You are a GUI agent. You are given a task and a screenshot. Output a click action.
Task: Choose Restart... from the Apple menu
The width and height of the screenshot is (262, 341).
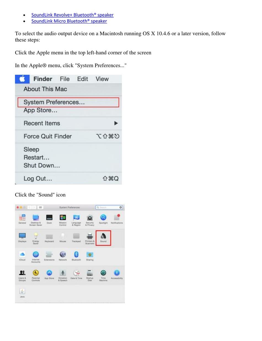click(36, 158)
